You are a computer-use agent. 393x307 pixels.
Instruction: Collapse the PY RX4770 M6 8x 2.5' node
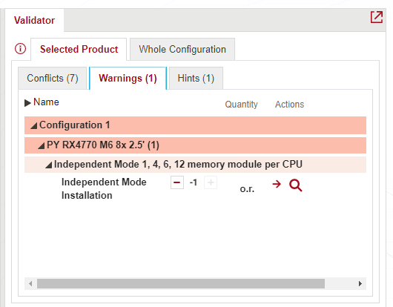tap(41, 145)
